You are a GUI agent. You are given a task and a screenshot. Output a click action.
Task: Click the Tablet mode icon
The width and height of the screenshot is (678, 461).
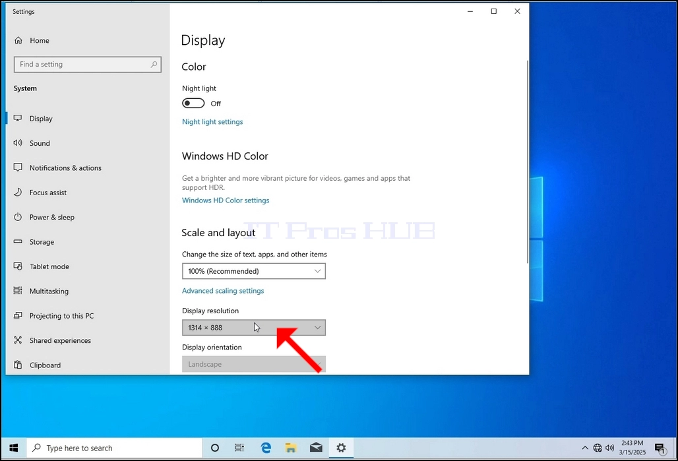coord(18,266)
